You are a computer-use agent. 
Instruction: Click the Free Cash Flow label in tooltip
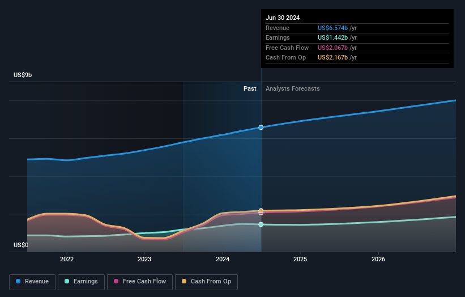(x=287, y=48)
